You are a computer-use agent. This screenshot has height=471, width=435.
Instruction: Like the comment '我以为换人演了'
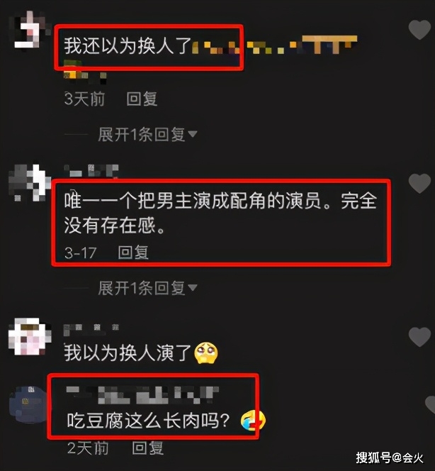pos(419,337)
